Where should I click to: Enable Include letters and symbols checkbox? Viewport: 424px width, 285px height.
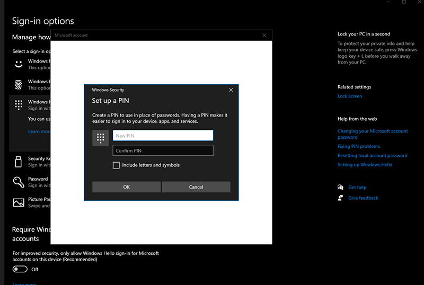pyautogui.click(x=116, y=165)
